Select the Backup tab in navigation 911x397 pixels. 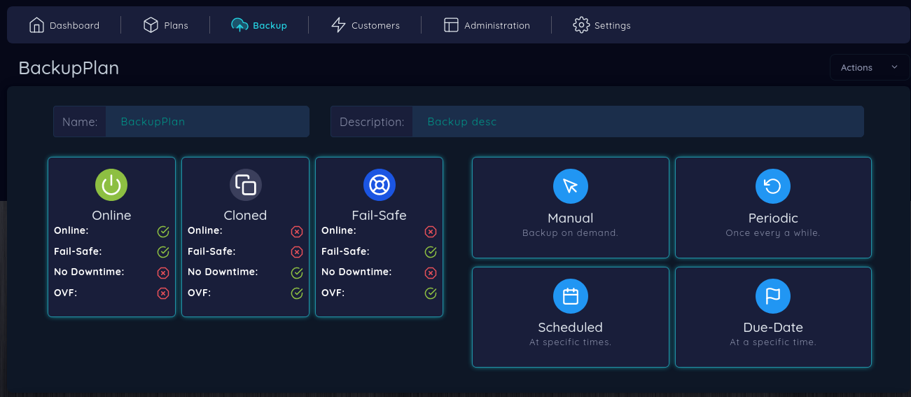(x=260, y=25)
